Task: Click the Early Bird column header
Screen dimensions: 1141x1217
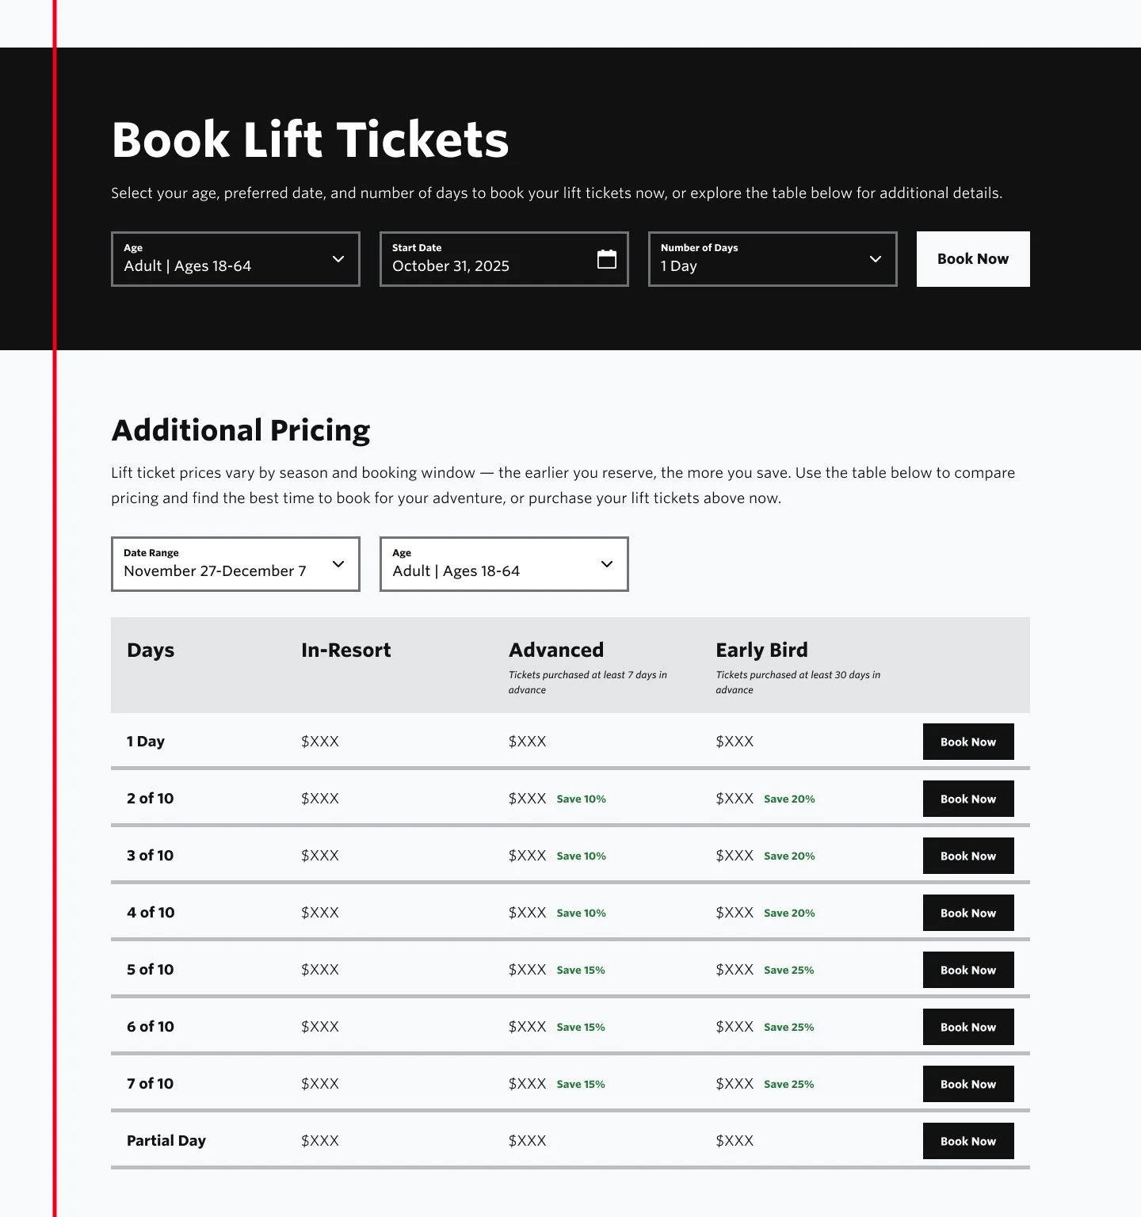Action: (x=761, y=650)
